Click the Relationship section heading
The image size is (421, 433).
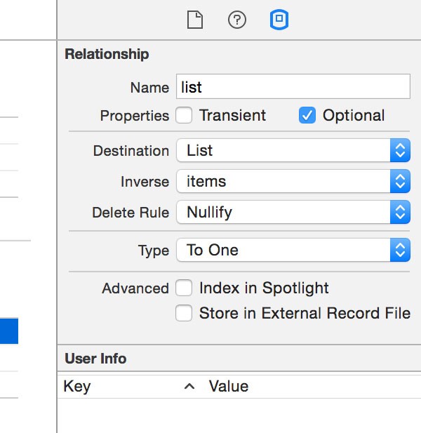(107, 54)
